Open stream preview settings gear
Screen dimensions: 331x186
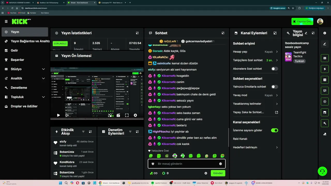(135, 115)
